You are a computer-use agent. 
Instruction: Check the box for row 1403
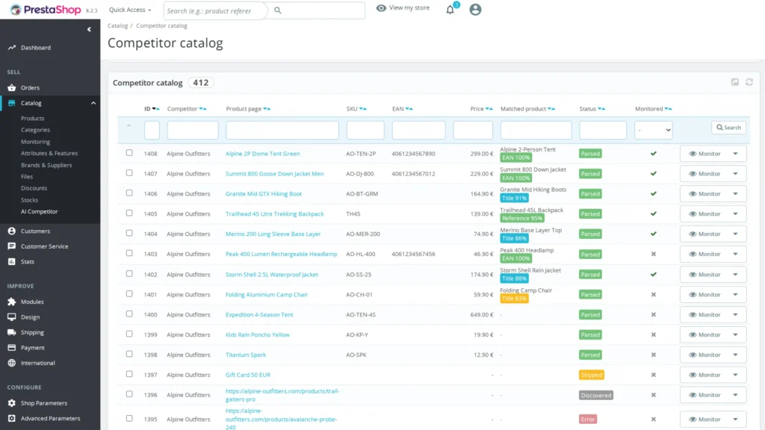(x=129, y=253)
